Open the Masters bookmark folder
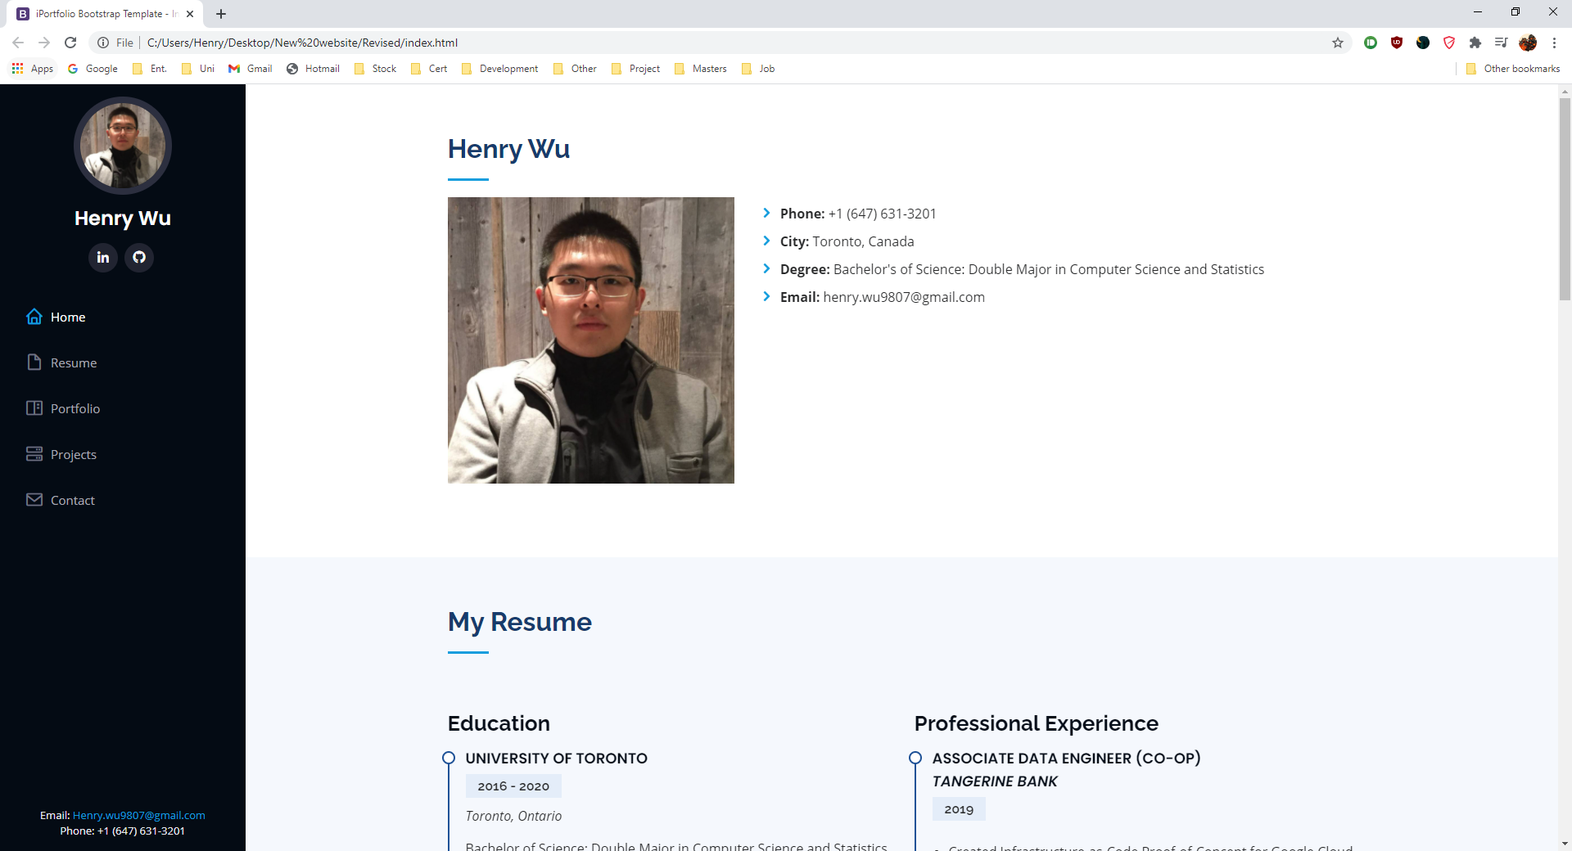1572x851 pixels. [701, 69]
